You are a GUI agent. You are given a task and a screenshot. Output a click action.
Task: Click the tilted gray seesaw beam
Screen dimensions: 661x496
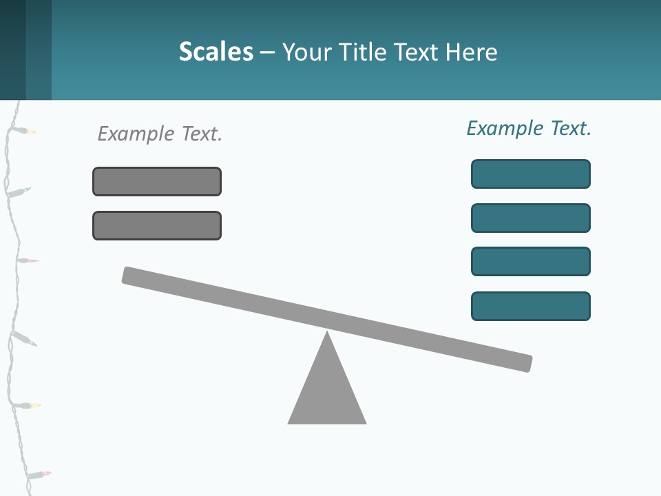[327, 319]
